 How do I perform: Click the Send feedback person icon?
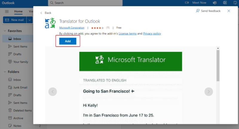(x=197, y=11)
